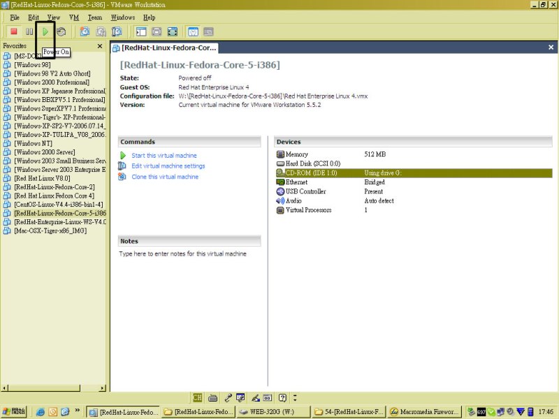559x419 pixels.
Task: Select [Windows 2000 Server] in Favorites
Action: pos(45,152)
